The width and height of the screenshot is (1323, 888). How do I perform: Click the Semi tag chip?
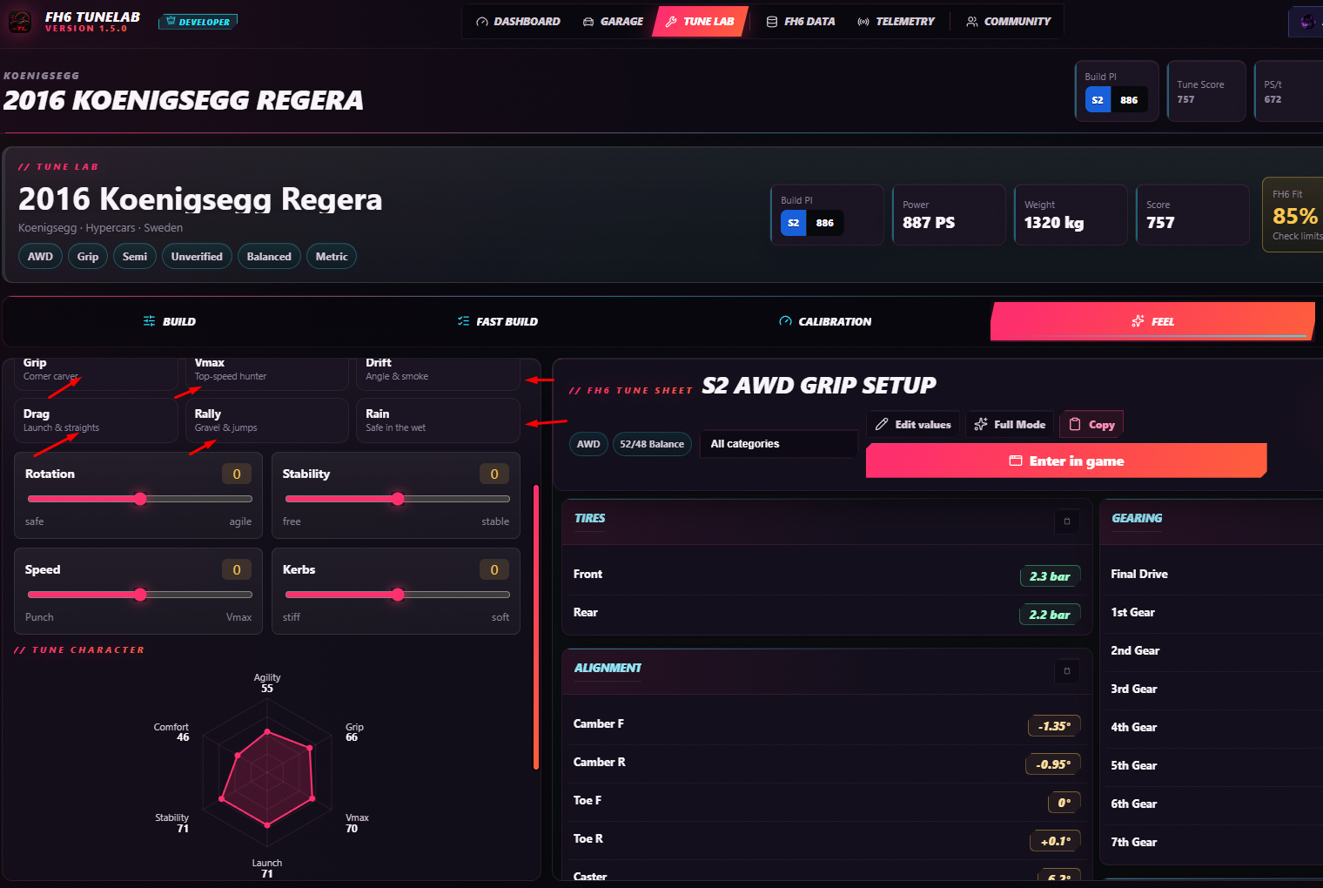pyautogui.click(x=135, y=257)
